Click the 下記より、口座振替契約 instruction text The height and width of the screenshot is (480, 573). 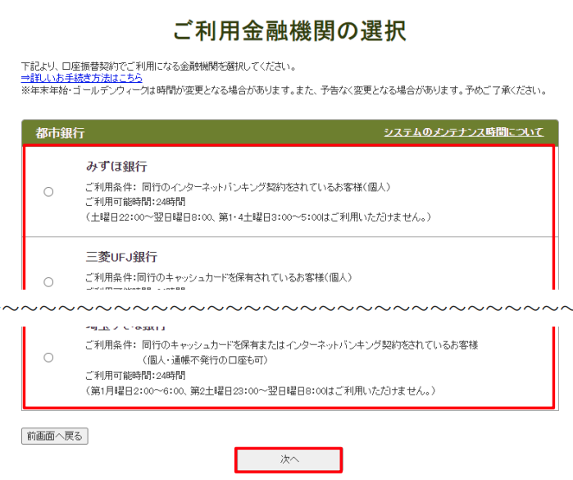coord(158,66)
